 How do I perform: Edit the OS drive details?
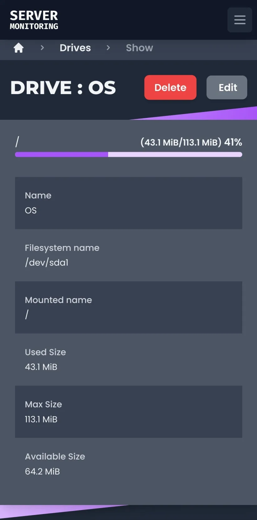click(227, 88)
